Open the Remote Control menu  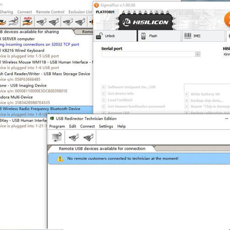pos(50,12)
